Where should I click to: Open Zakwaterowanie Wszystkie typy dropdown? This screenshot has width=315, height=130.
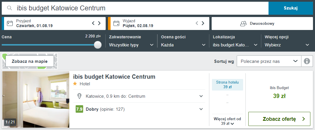click(x=131, y=45)
